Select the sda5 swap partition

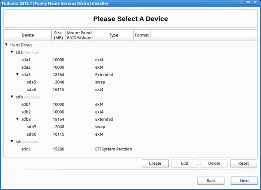[130, 82]
